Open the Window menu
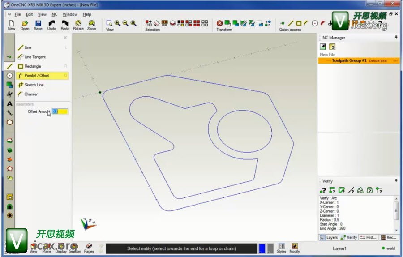This screenshot has width=403, height=257. tap(70, 14)
